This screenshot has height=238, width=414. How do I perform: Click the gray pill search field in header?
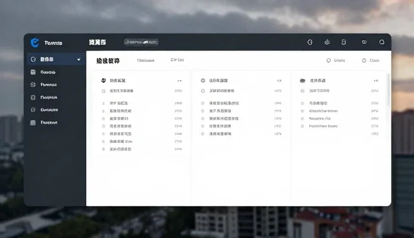[x=141, y=42]
